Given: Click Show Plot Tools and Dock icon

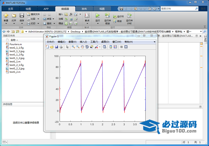Looking at the screenshot, I should (x=126, y=47).
